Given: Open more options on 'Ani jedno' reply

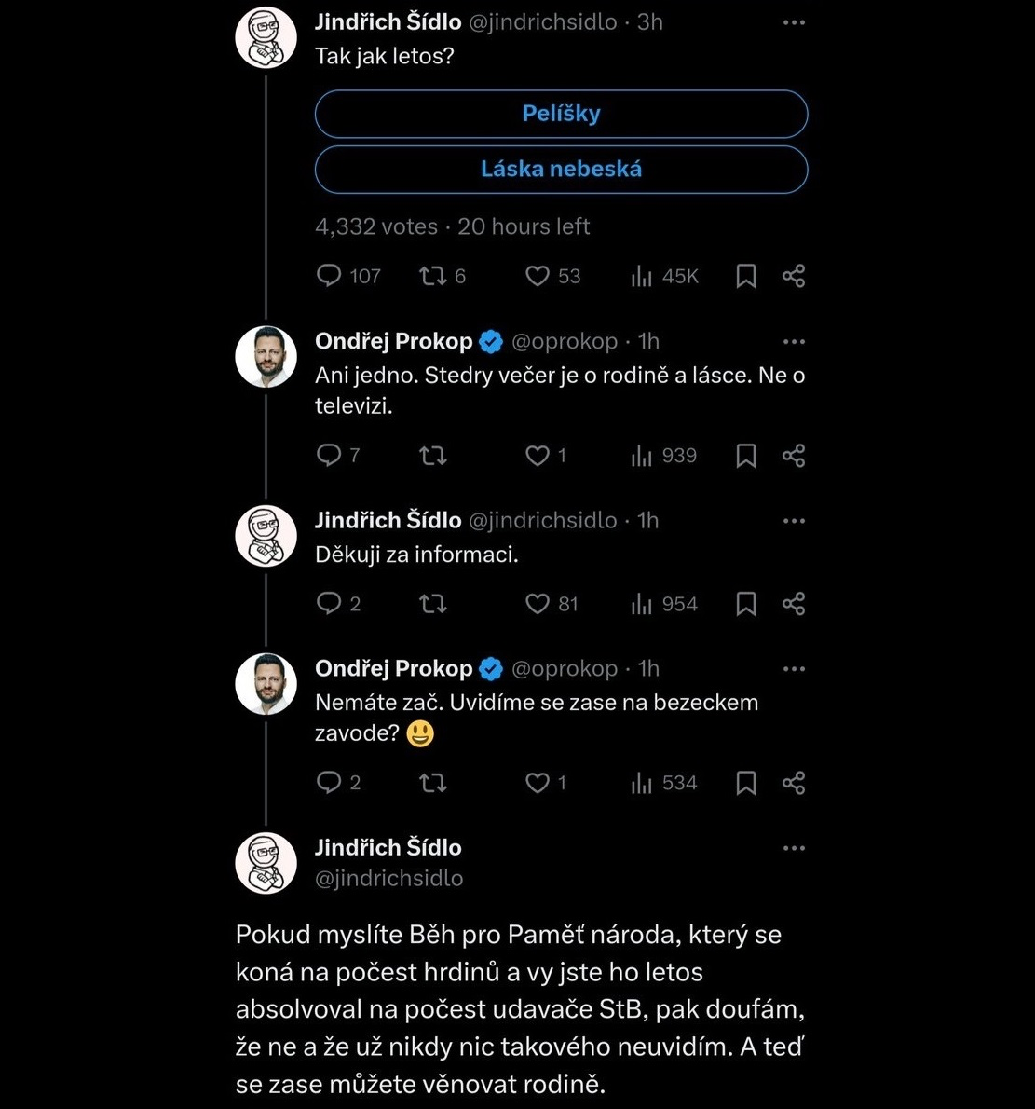Looking at the screenshot, I should click(794, 342).
